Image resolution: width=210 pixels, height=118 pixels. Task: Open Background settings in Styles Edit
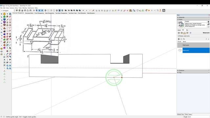click(184, 33)
